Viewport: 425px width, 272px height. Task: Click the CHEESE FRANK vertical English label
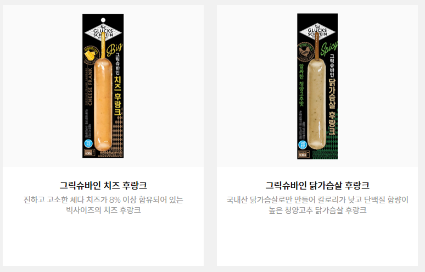(x=90, y=86)
